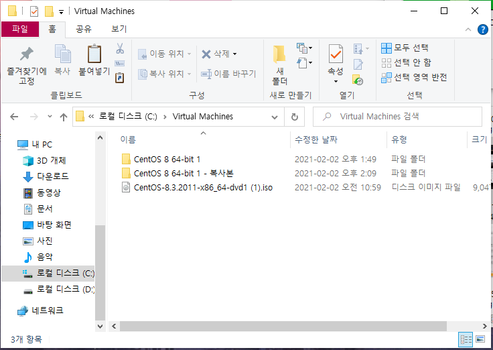Open 문서 folder in navigation pane

[38, 209]
